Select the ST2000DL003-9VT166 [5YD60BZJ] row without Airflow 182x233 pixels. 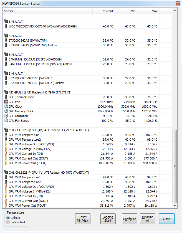(88, 78)
